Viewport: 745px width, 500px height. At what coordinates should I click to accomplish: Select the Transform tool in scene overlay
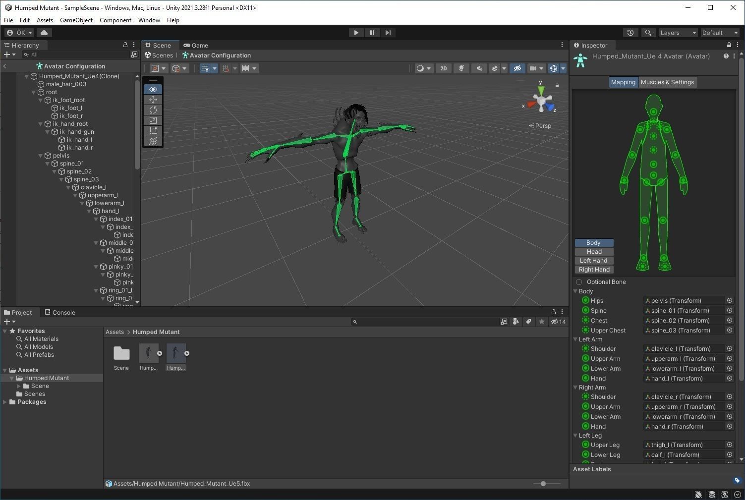coord(153,141)
